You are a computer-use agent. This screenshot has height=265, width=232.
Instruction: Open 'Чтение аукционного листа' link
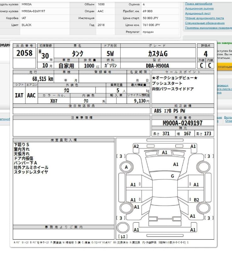tap(204, 18)
